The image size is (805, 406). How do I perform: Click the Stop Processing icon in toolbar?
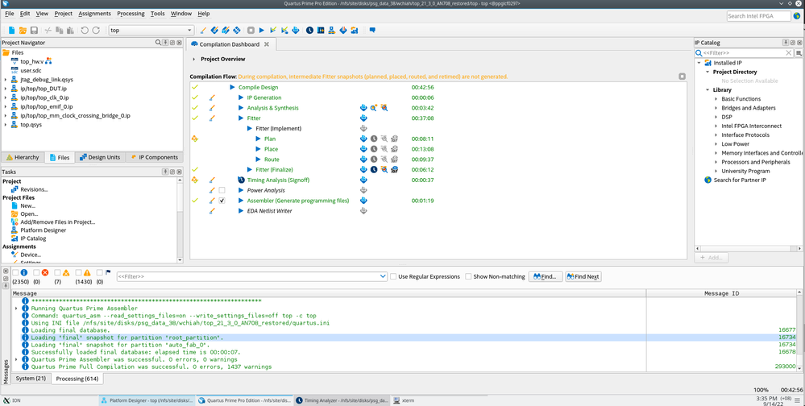pos(250,31)
